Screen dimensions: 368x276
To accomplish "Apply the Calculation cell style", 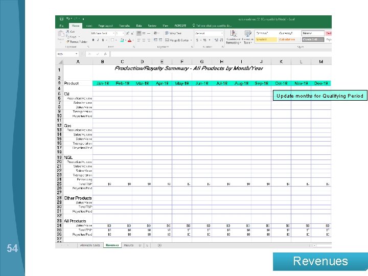I will pyautogui.click(x=290, y=39).
